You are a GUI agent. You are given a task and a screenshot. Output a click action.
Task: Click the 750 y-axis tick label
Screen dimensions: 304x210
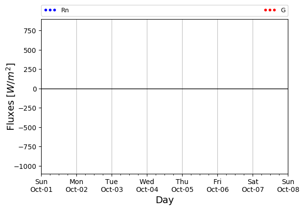[x=30, y=31]
